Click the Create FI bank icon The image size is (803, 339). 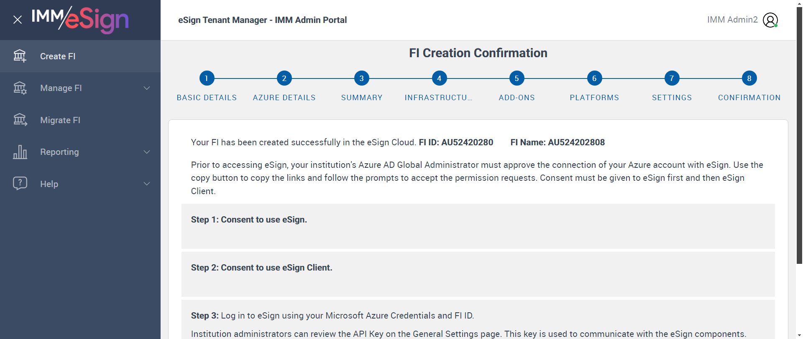point(20,56)
